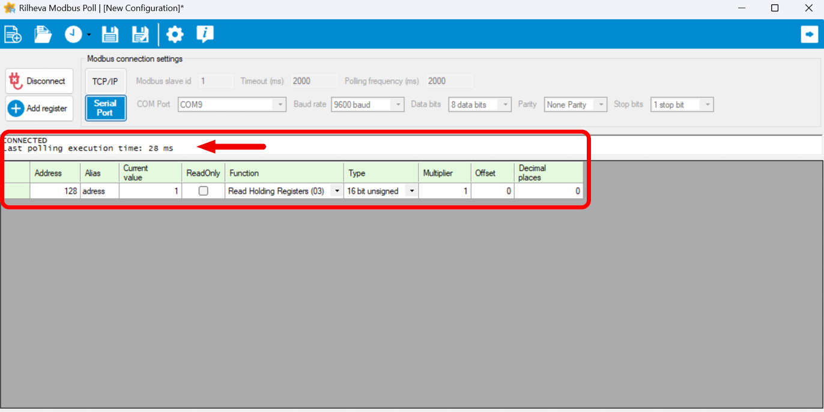Image resolution: width=824 pixels, height=412 pixels.
Task: Click the Offset column header
Action: (492, 173)
